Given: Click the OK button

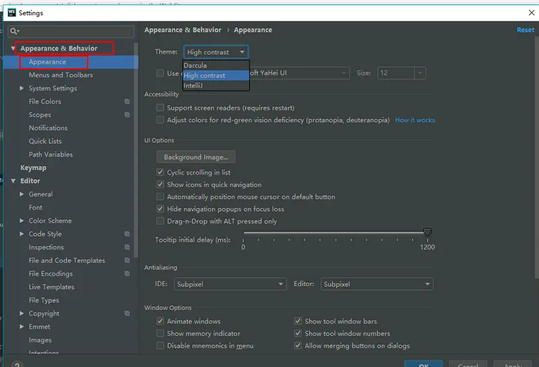Looking at the screenshot, I should (x=424, y=364).
